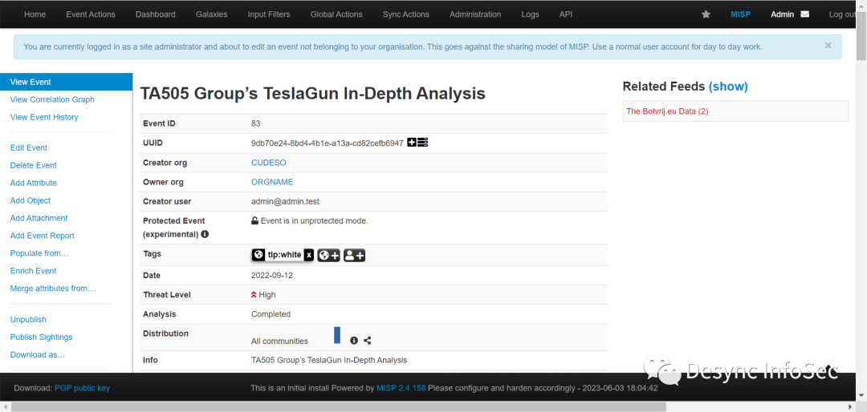Screen dimensions: 867x412
Task: Click the Event ID value 83
Action: click(x=256, y=123)
